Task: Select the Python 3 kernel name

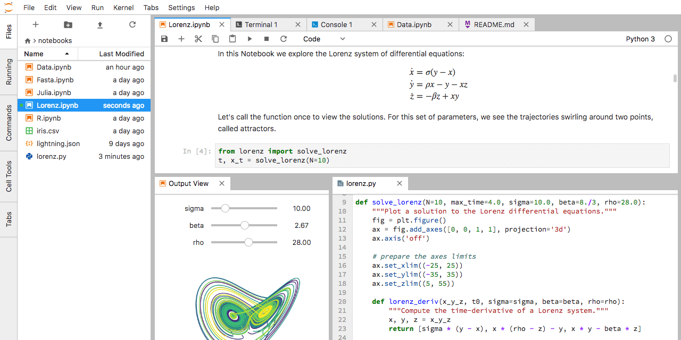Action: pyautogui.click(x=641, y=39)
